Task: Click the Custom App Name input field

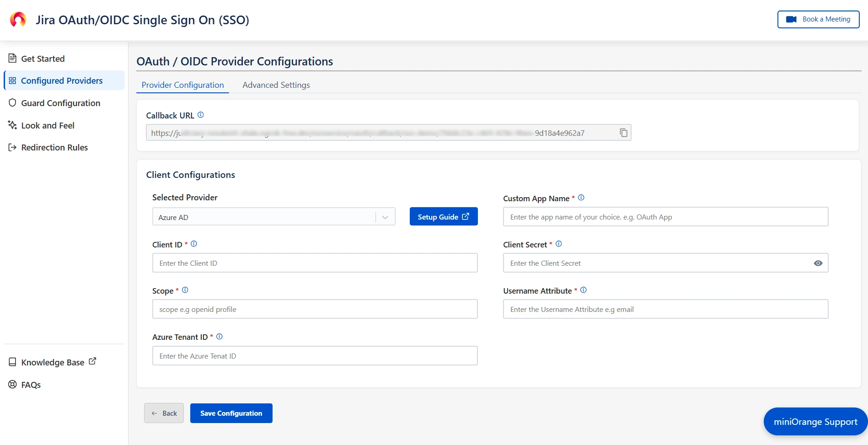Action: point(665,217)
